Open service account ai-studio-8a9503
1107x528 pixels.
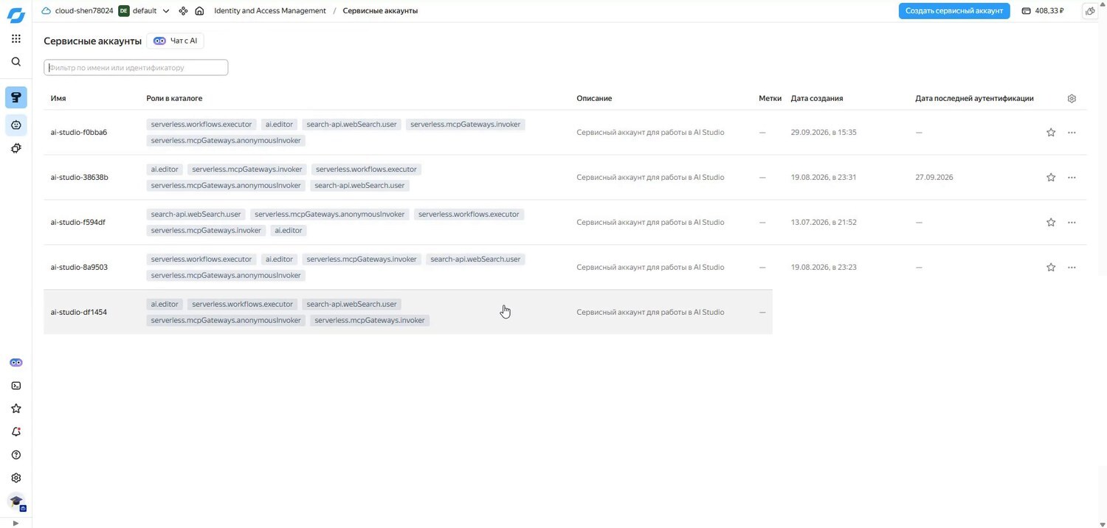pyautogui.click(x=79, y=268)
